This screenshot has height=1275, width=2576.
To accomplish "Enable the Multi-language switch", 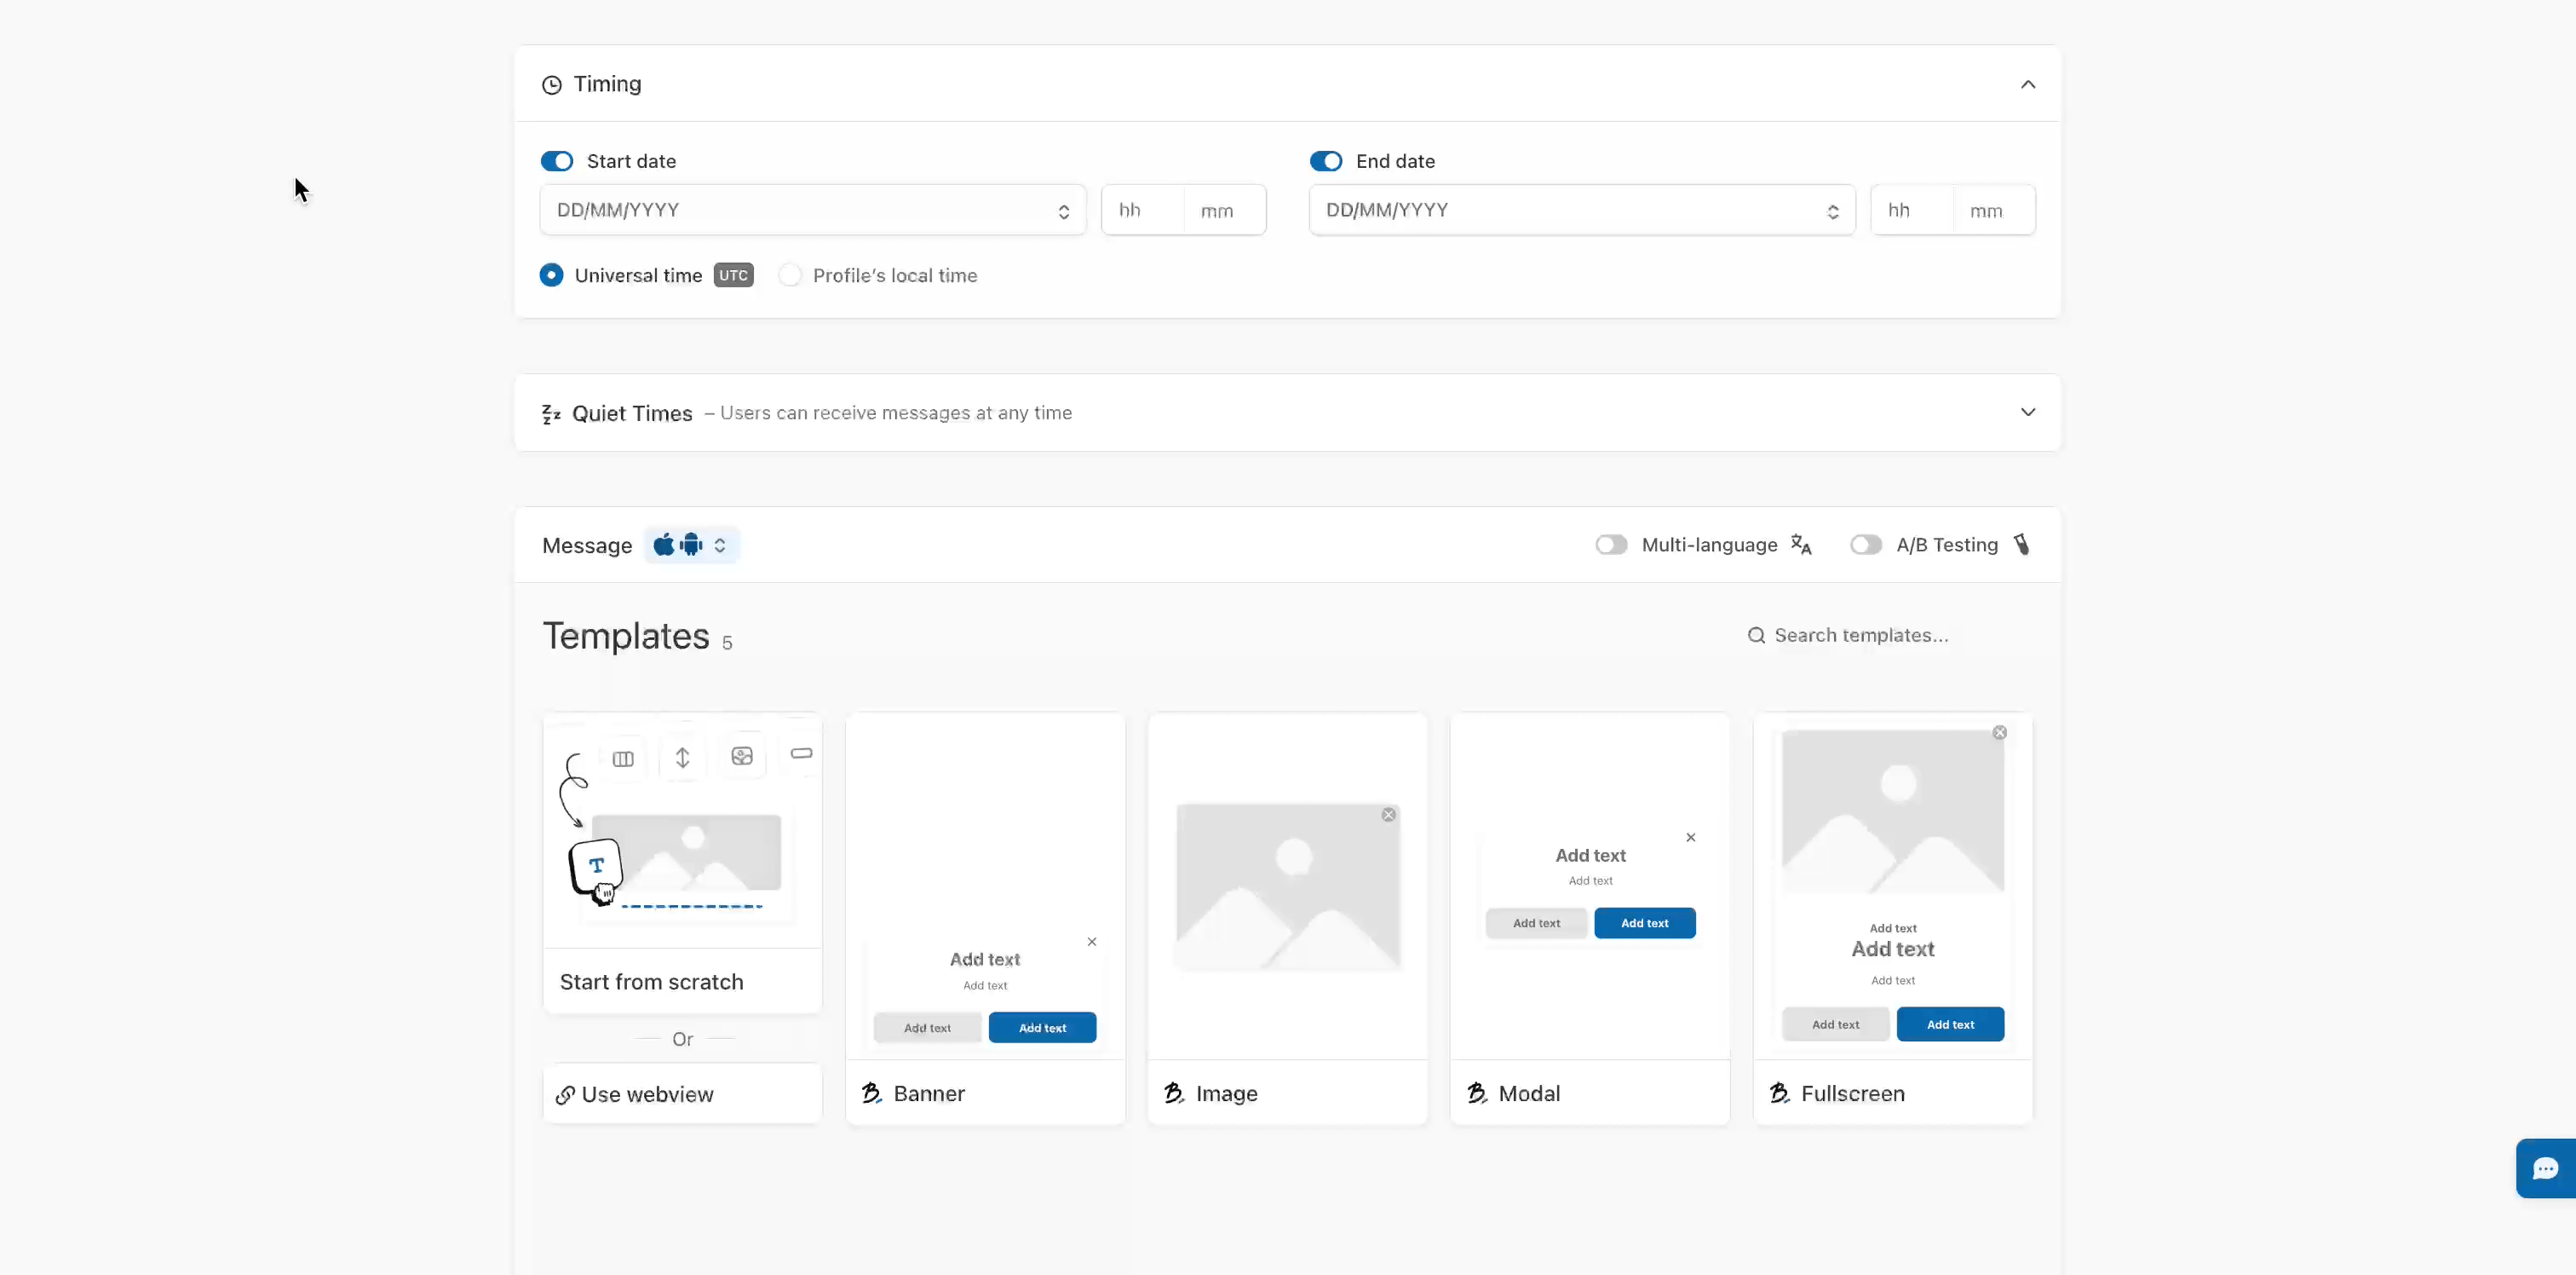I will tap(1611, 545).
